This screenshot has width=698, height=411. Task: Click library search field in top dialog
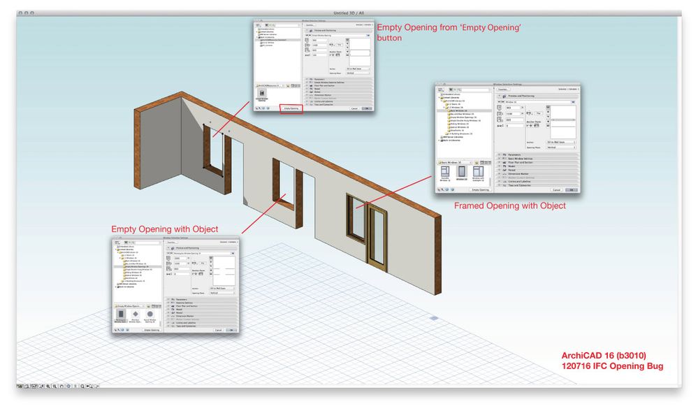(x=286, y=25)
